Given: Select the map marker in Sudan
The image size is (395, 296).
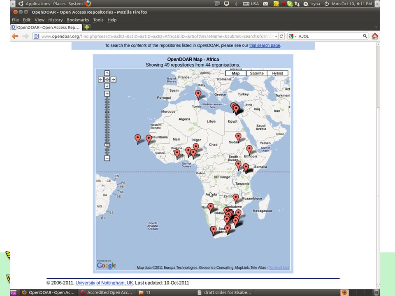Looking at the screenshot, I should 238,137.
